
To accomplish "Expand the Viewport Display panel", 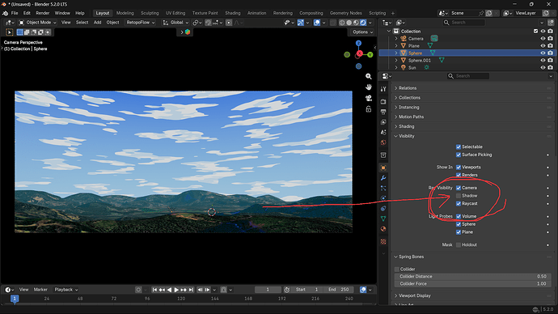I will pyautogui.click(x=415, y=295).
